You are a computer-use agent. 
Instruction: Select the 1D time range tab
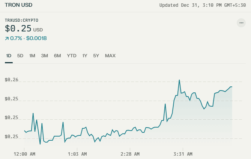click(9, 56)
